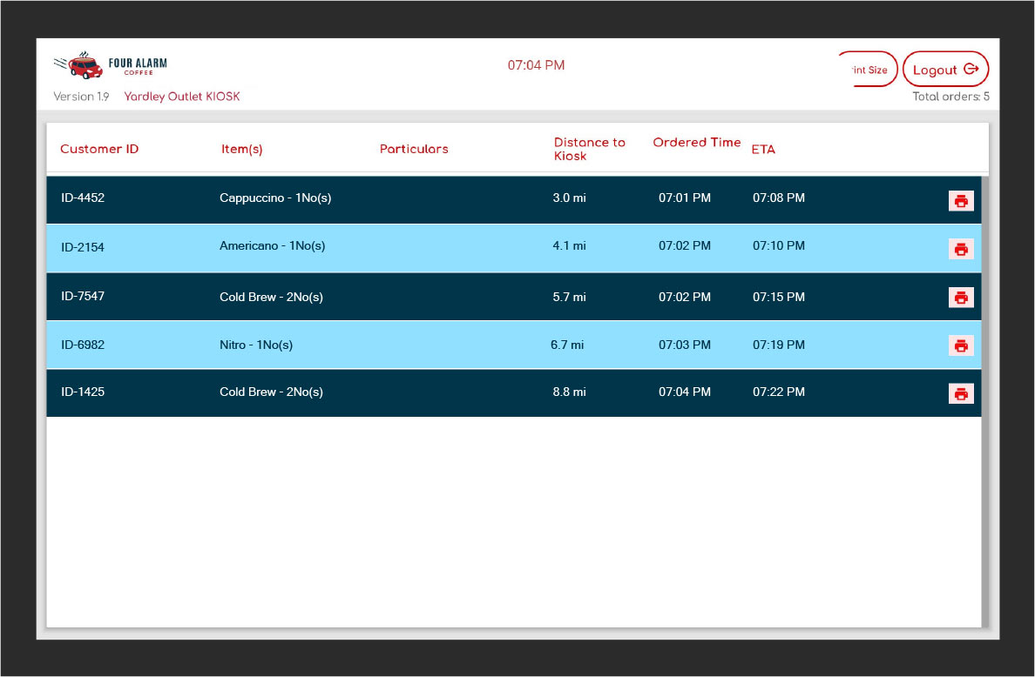Viewport: 1035px width, 677px height.
Task: Sort by Customer ID column header
Action: click(99, 149)
